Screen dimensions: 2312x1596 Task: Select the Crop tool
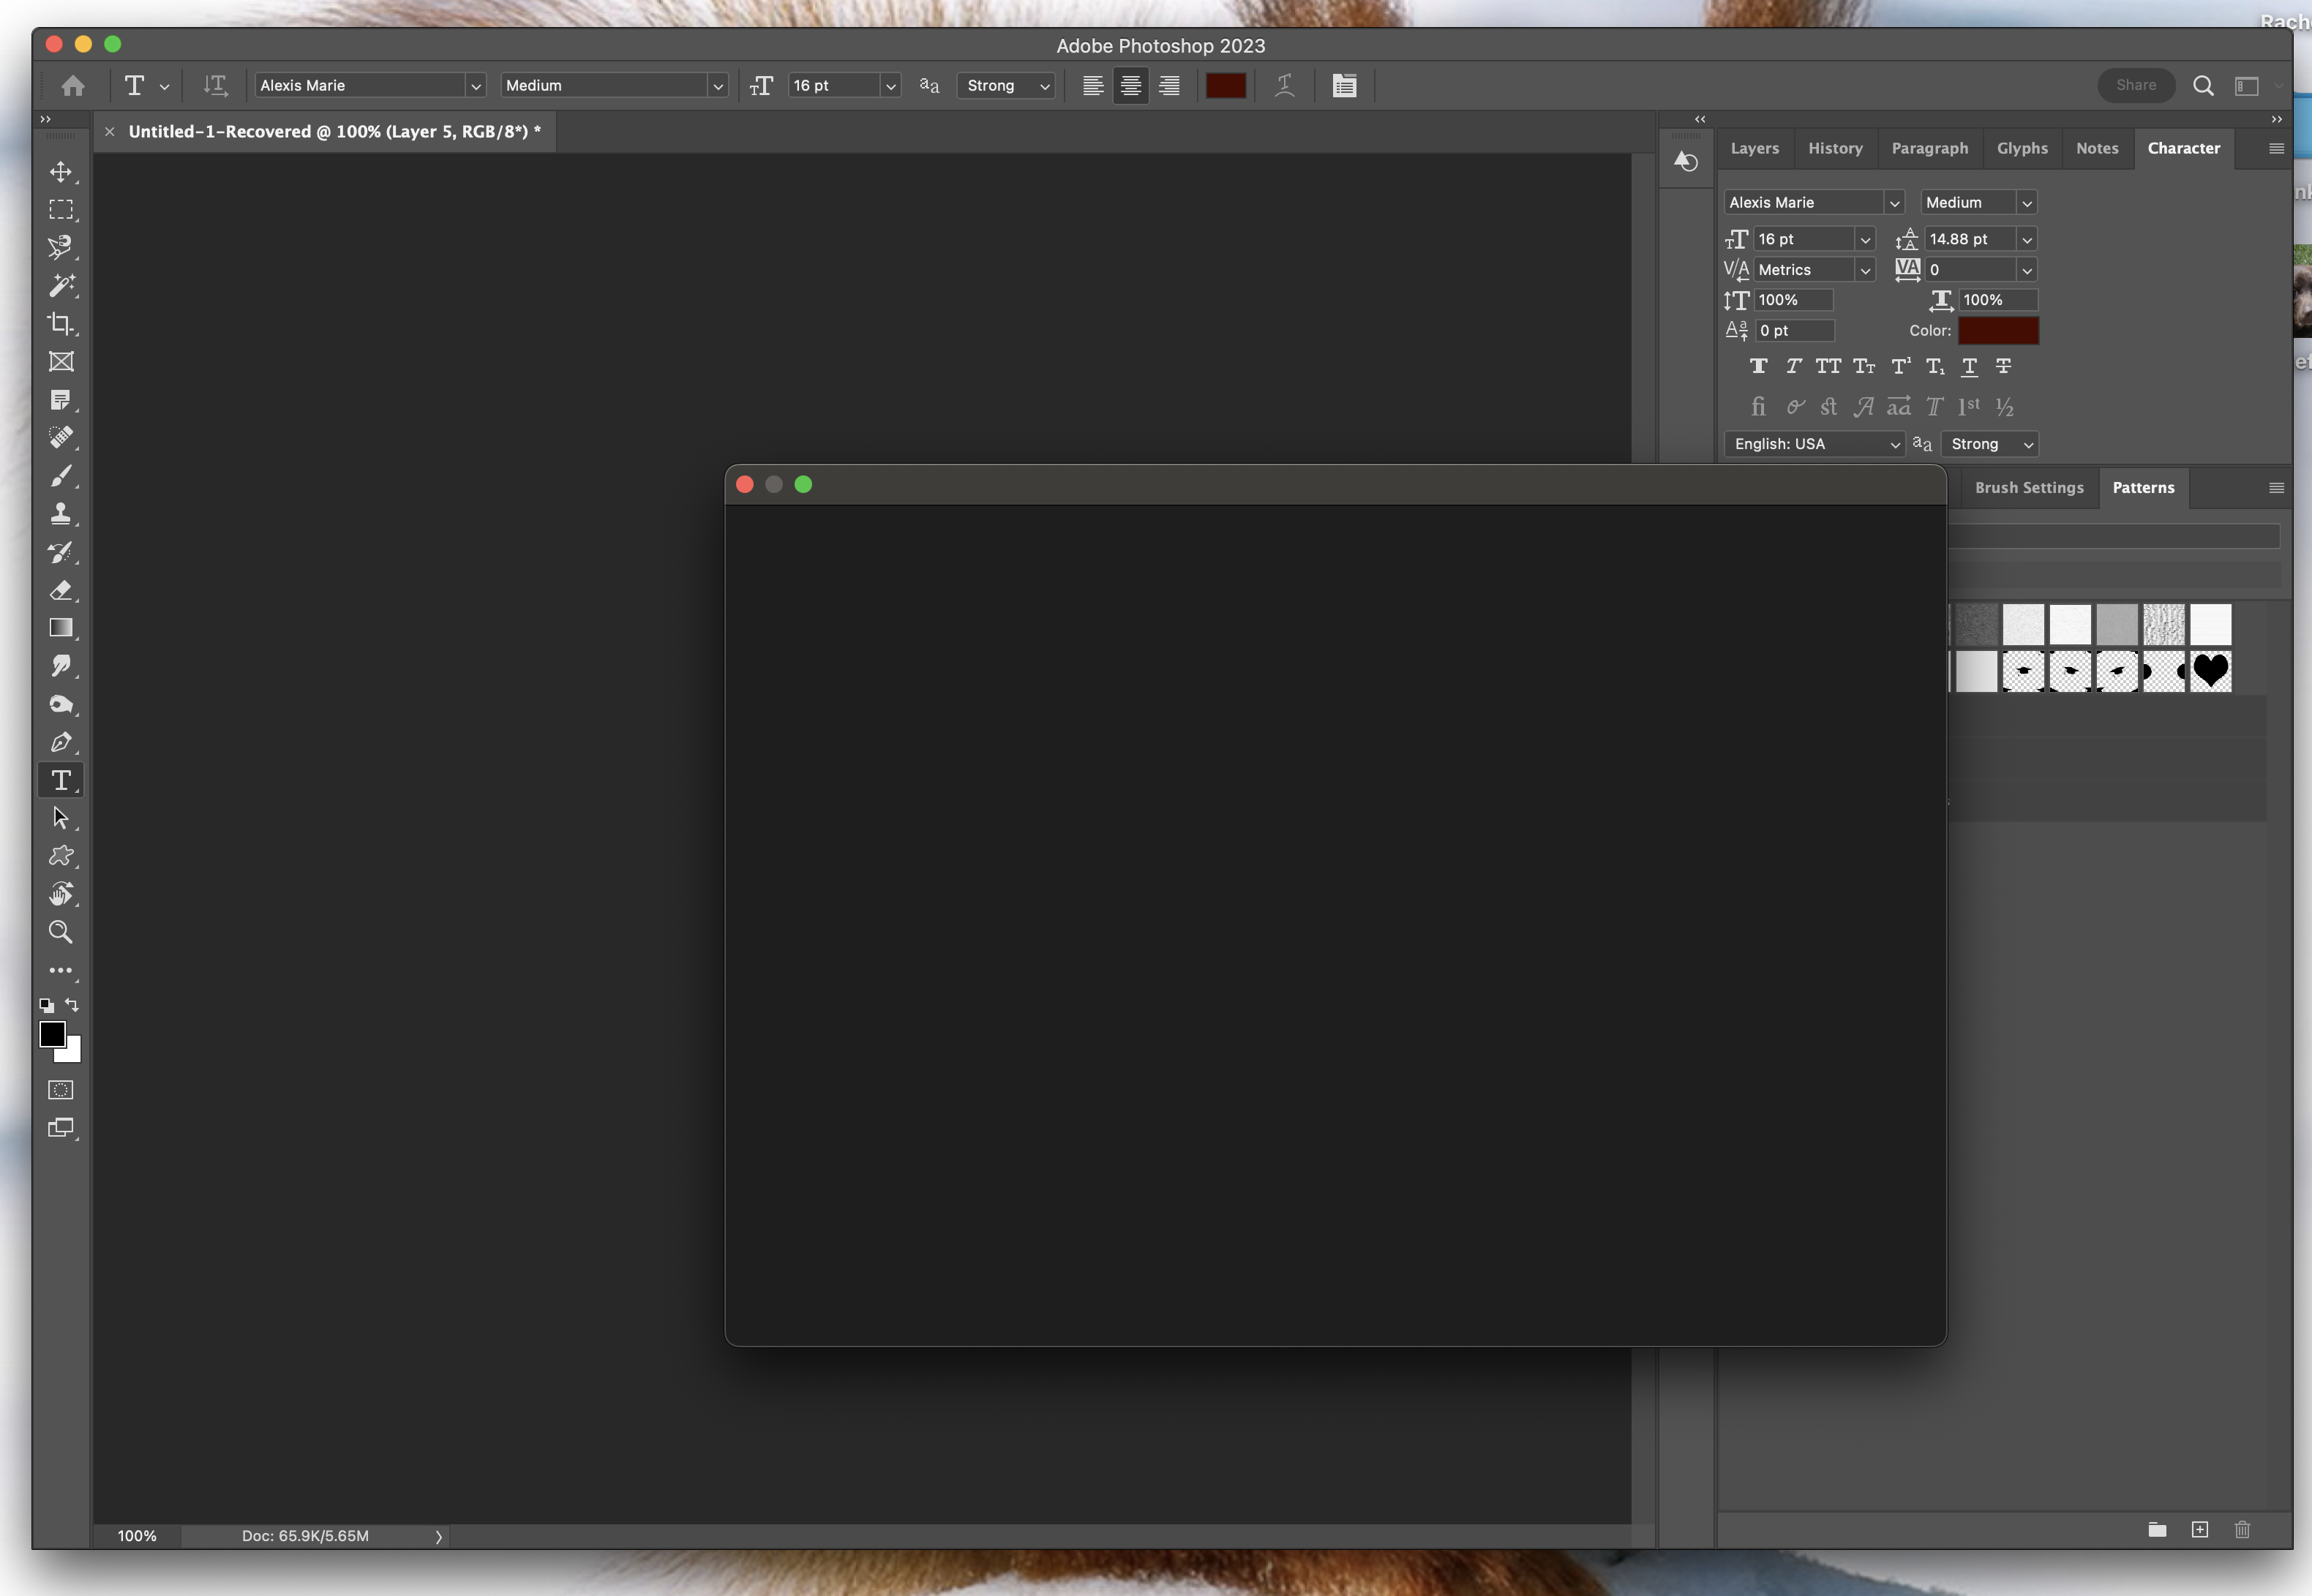[x=61, y=324]
